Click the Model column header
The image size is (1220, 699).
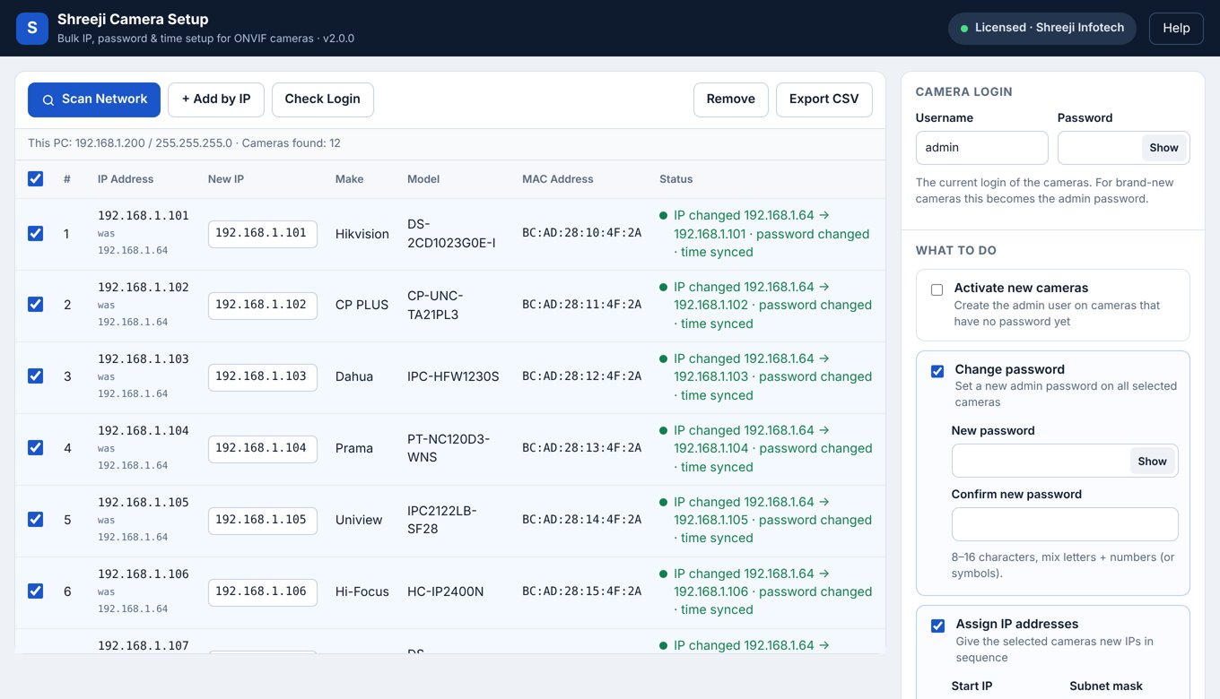click(423, 179)
